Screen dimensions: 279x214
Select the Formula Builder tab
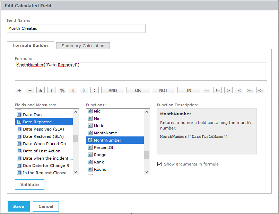(30, 45)
